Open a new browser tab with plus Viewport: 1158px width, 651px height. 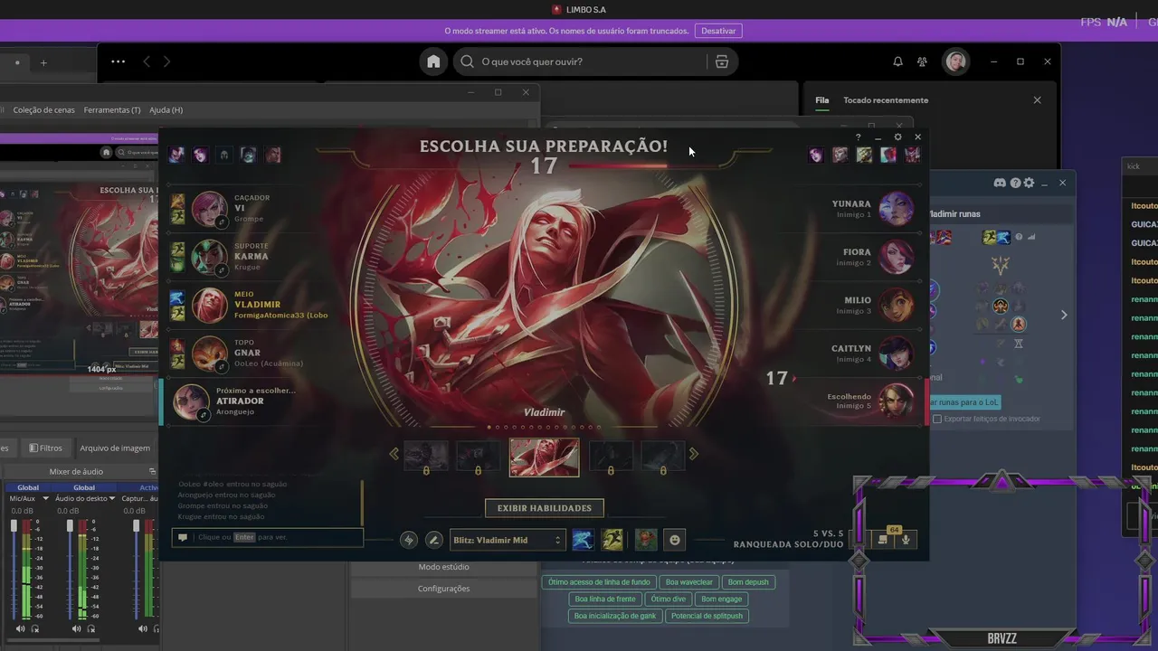click(x=43, y=62)
